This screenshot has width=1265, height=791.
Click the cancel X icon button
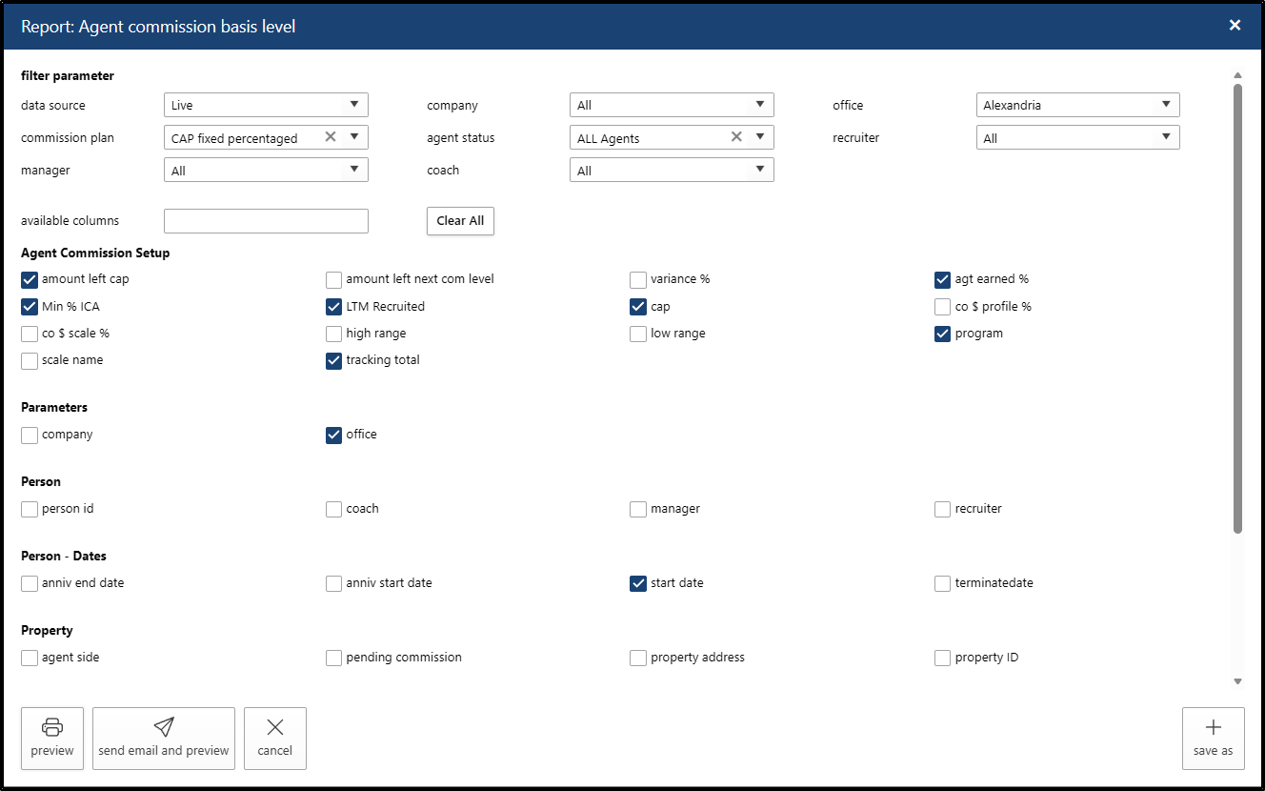click(275, 728)
